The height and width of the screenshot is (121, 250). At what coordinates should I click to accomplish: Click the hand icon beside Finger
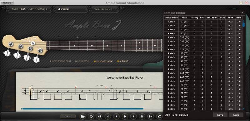59,9
